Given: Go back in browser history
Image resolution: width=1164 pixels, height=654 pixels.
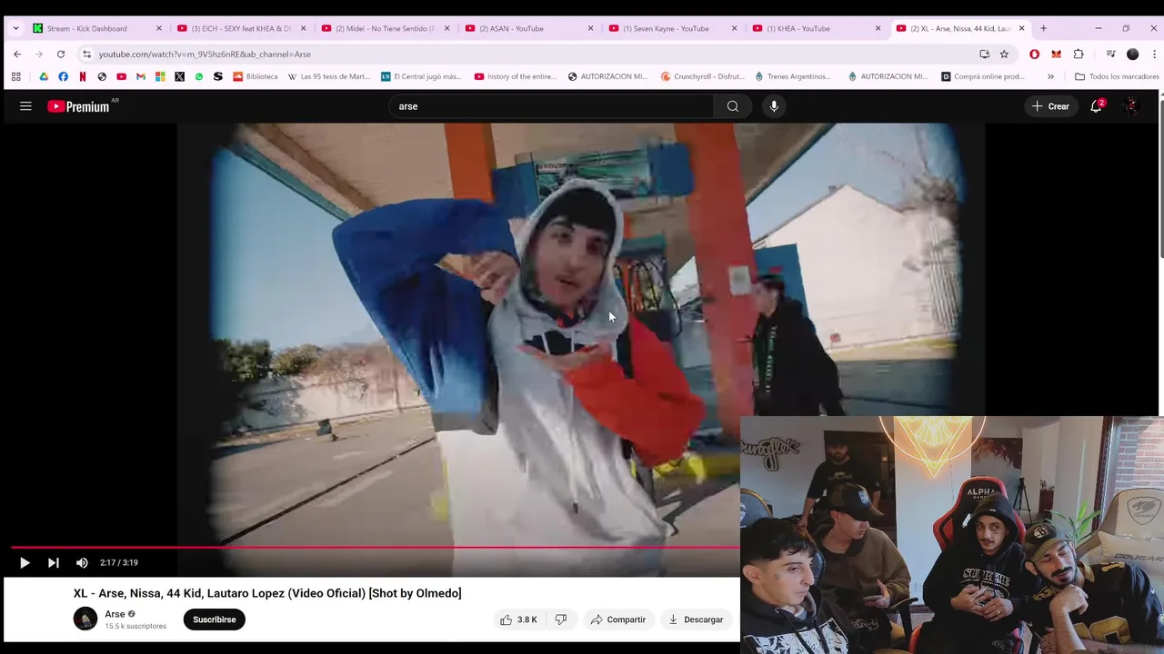Looking at the screenshot, I should 17,54.
